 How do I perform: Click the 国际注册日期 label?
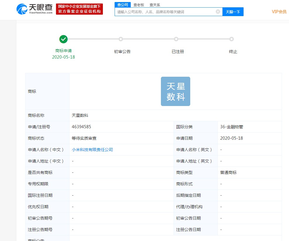pos(40,195)
